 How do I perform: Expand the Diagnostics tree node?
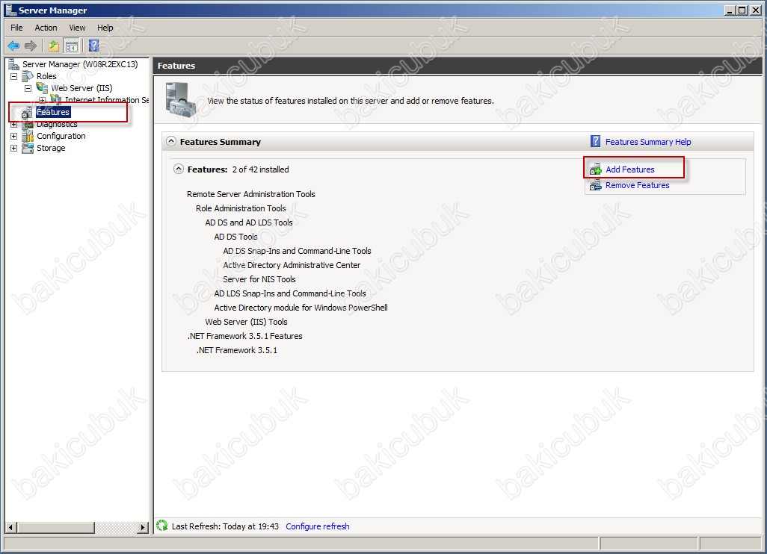click(x=13, y=125)
